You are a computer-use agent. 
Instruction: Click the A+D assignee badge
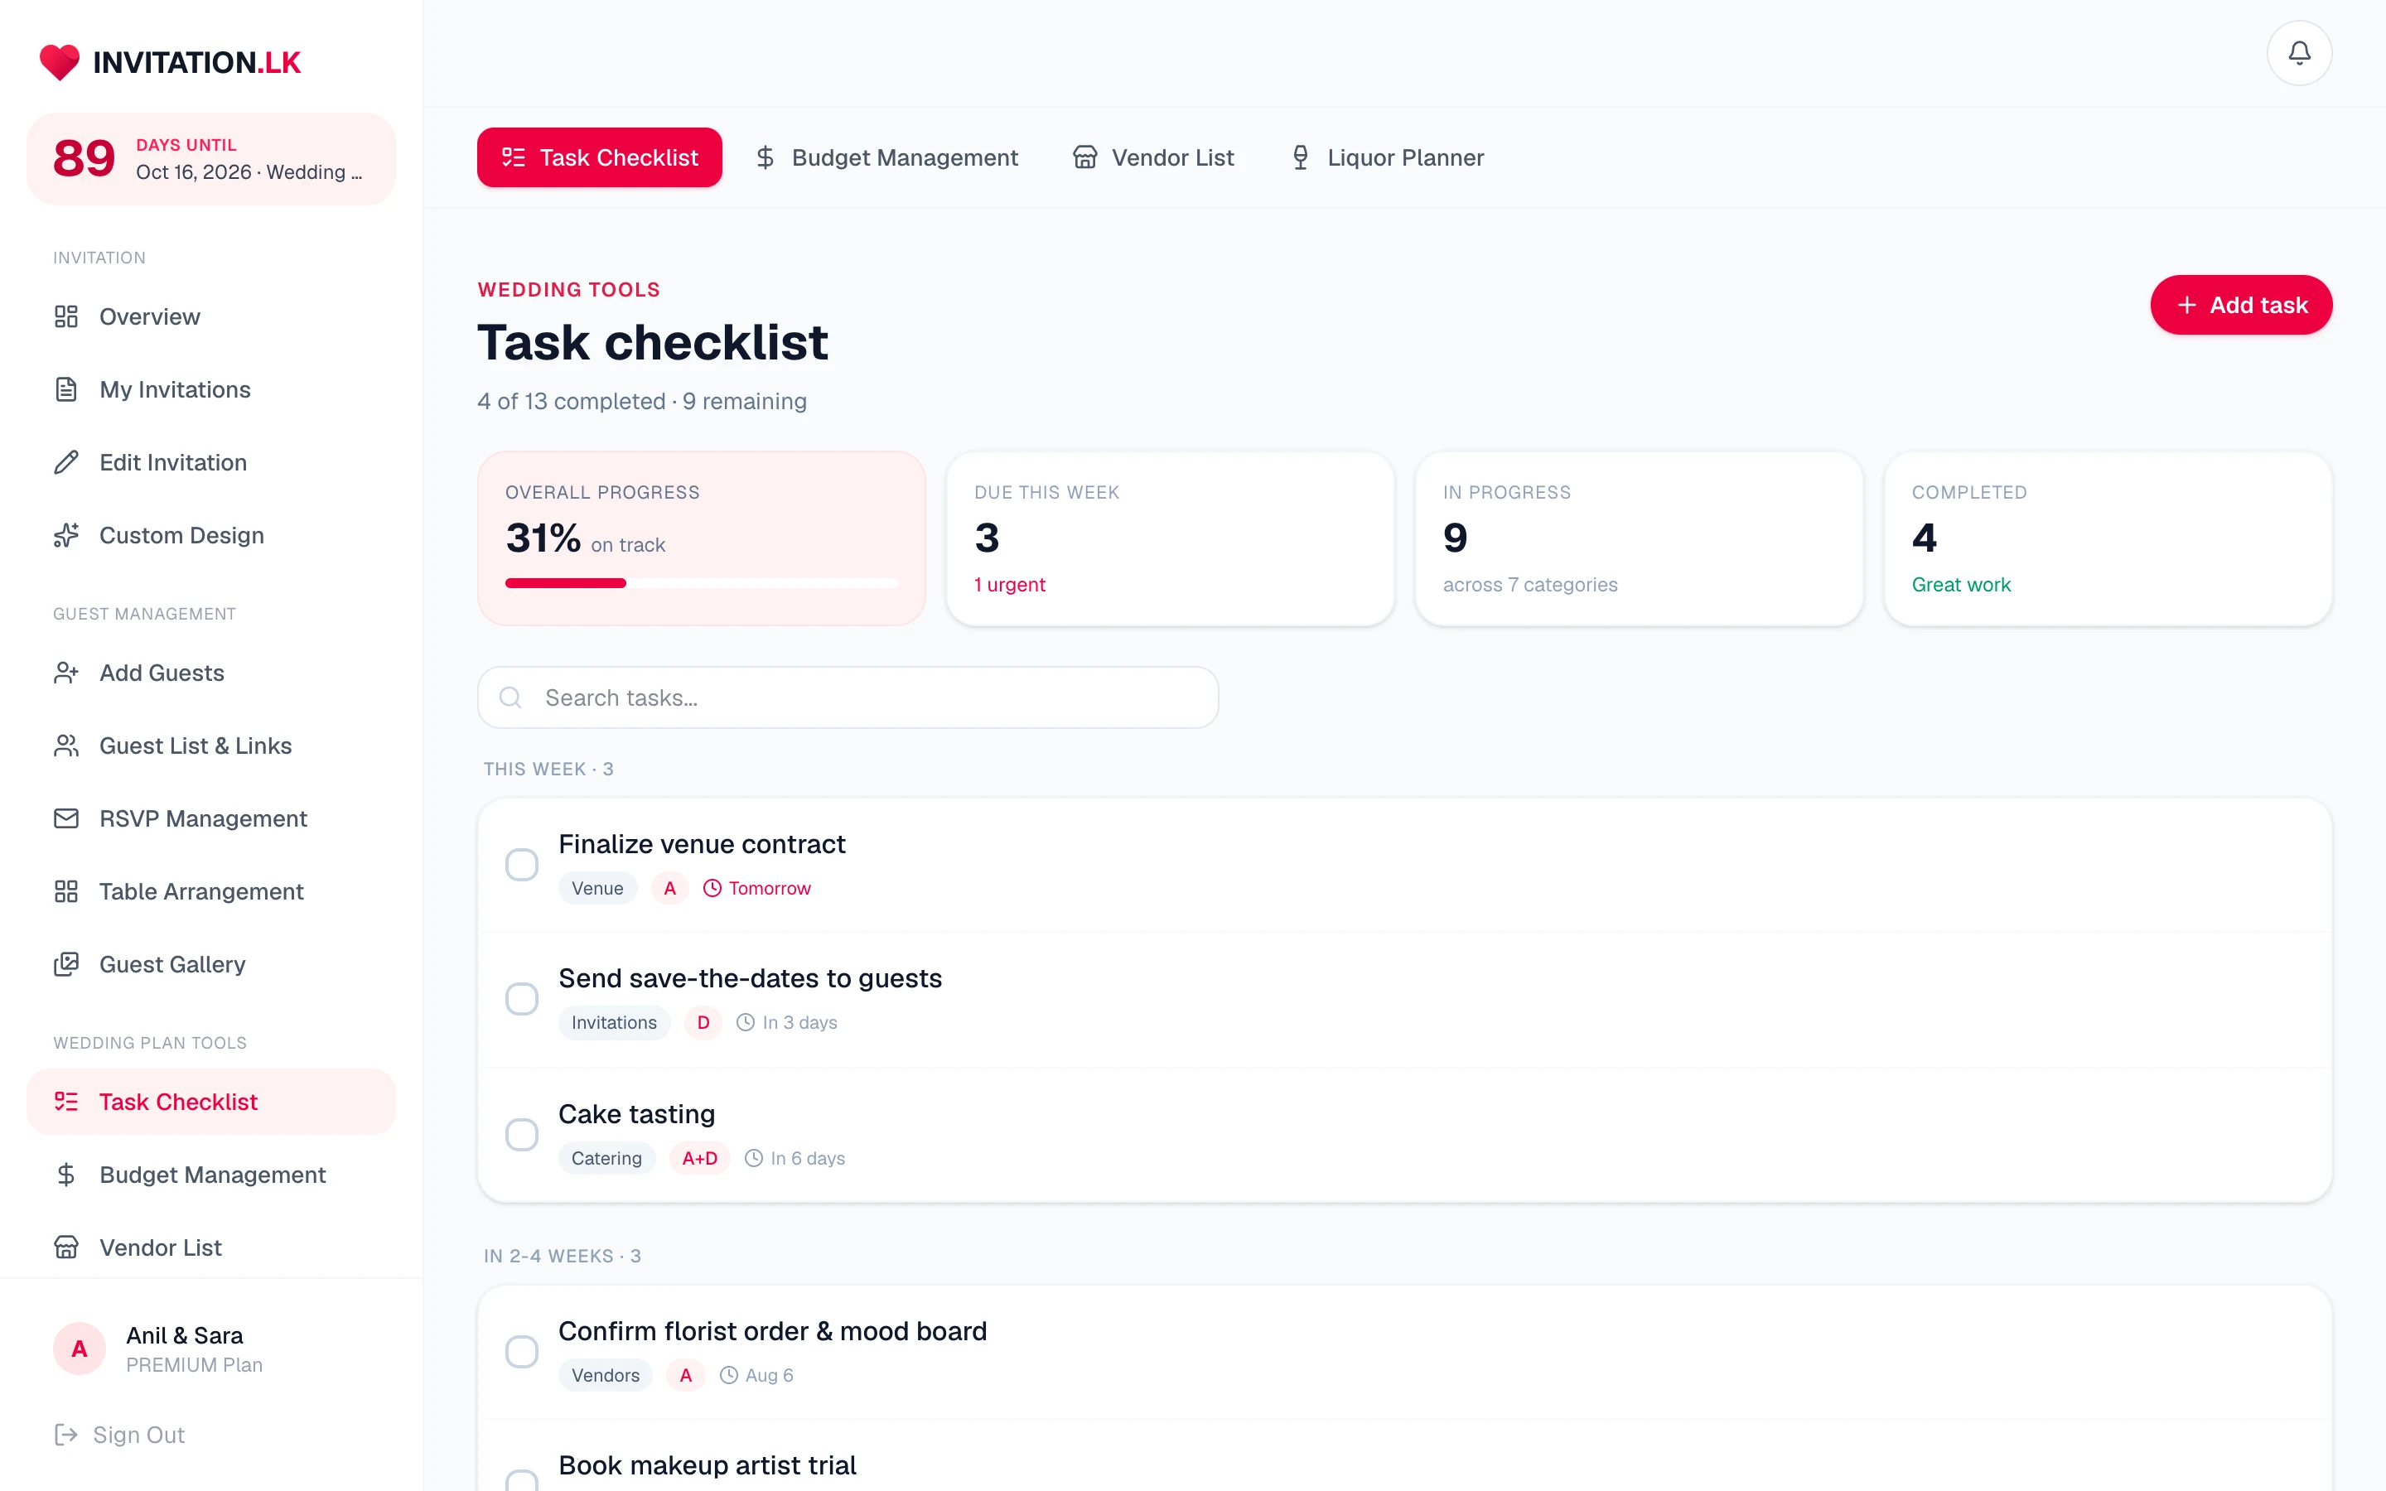(699, 1159)
